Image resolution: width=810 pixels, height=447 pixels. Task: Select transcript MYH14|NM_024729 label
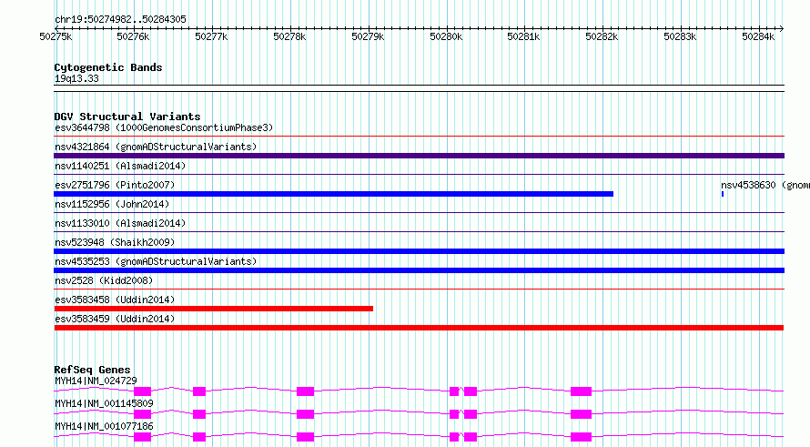pos(96,381)
